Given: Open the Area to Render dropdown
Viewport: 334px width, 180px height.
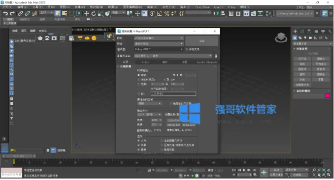Looking at the screenshot, I should [x=149, y=103].
